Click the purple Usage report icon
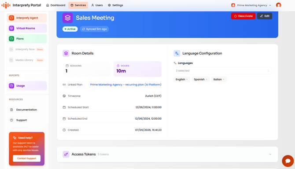 (x=11, y=86)
